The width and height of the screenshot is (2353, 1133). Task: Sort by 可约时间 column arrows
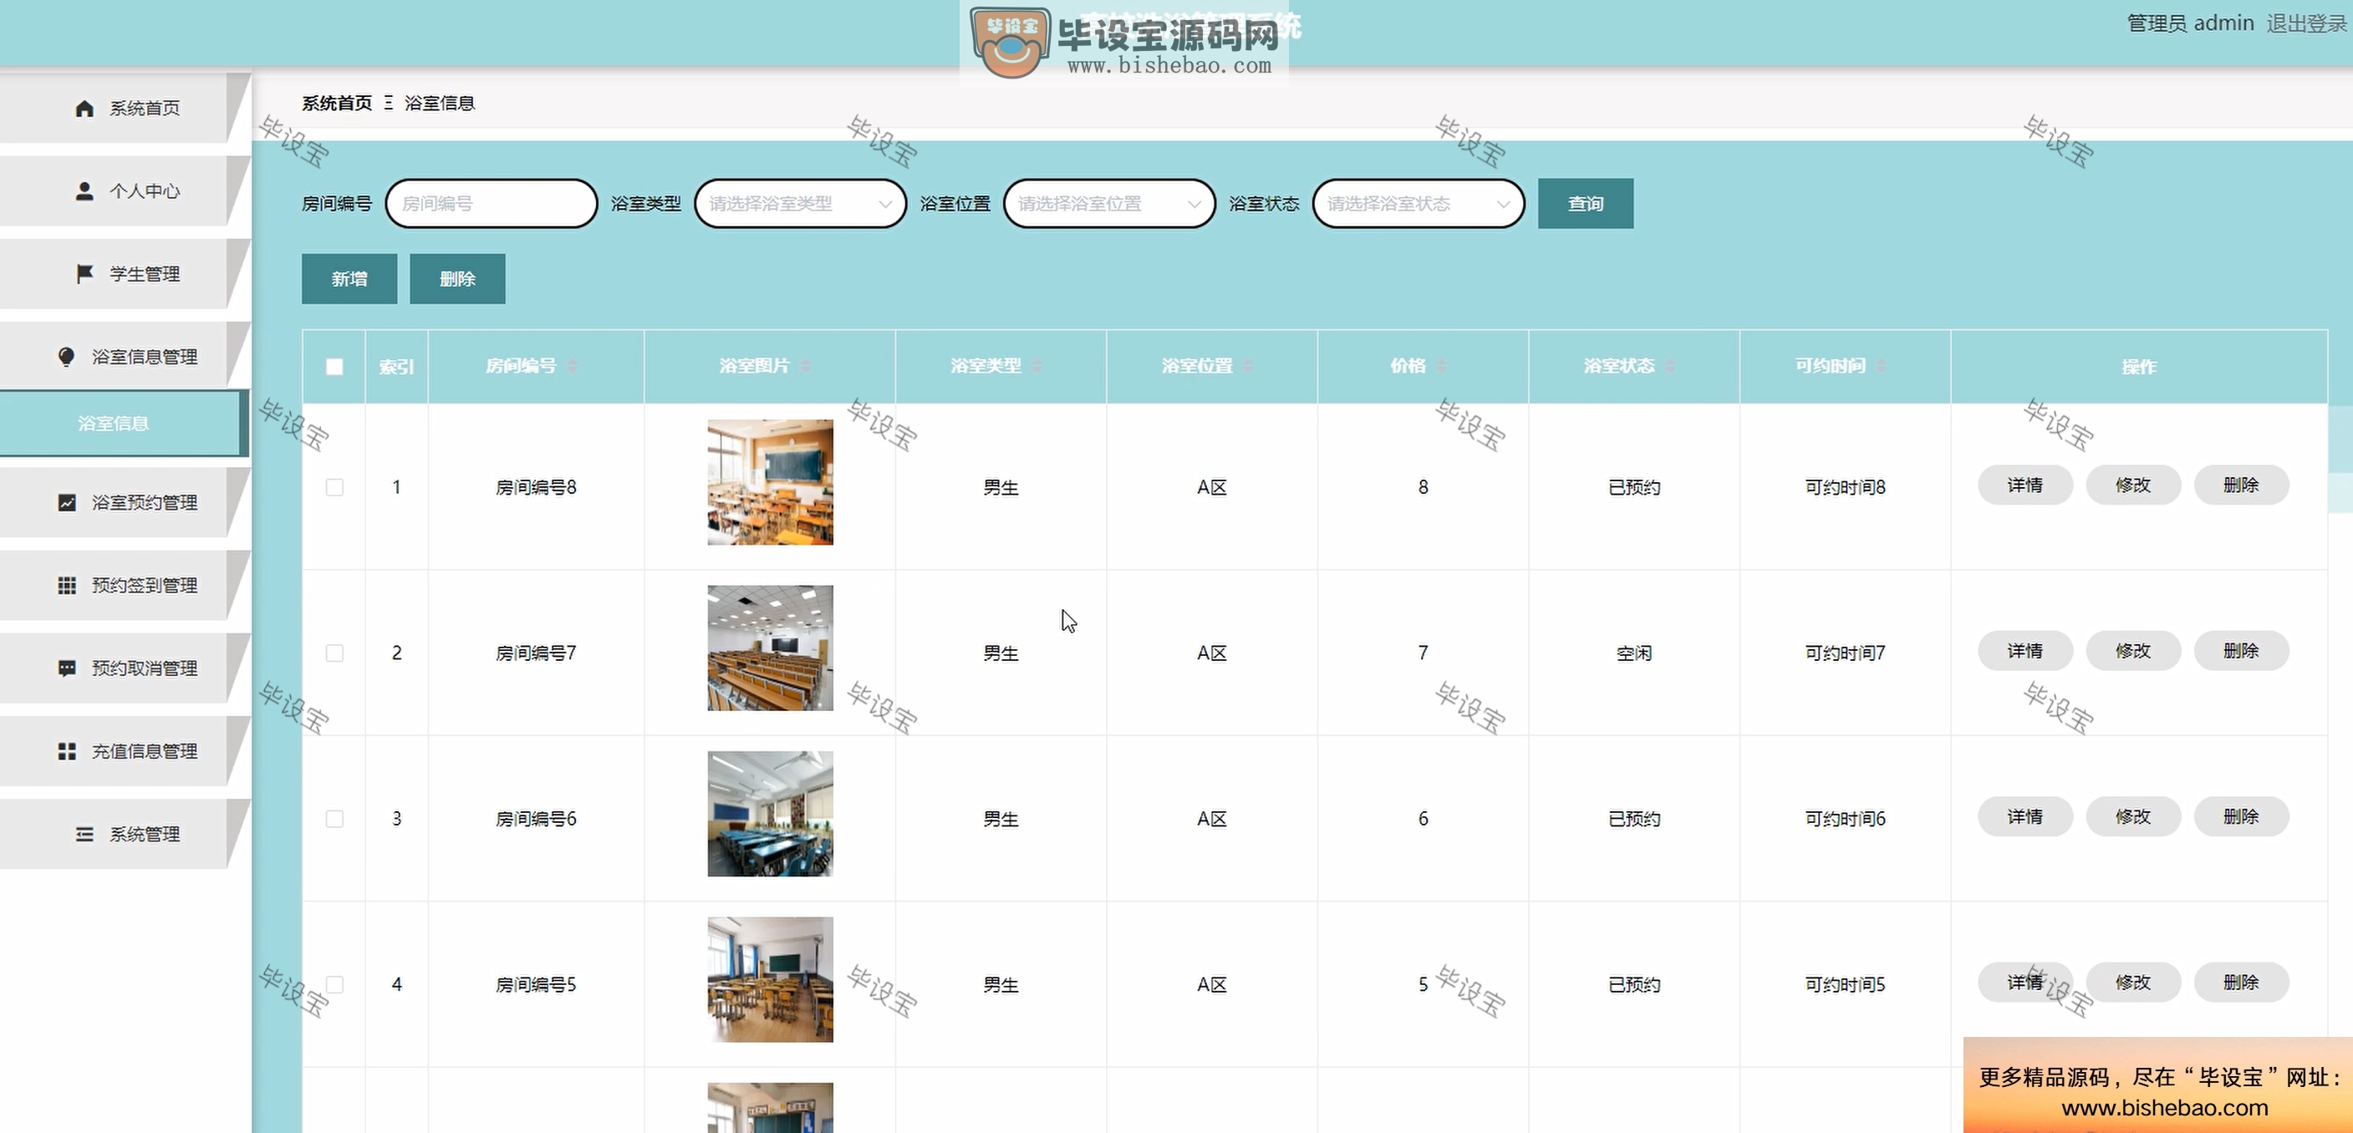[x=1881, y=366]
